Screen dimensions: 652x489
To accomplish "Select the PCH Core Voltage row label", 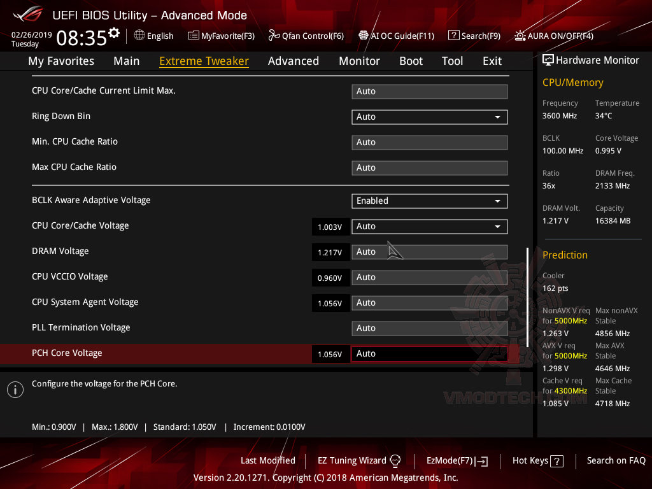I will tap(67, 353).
